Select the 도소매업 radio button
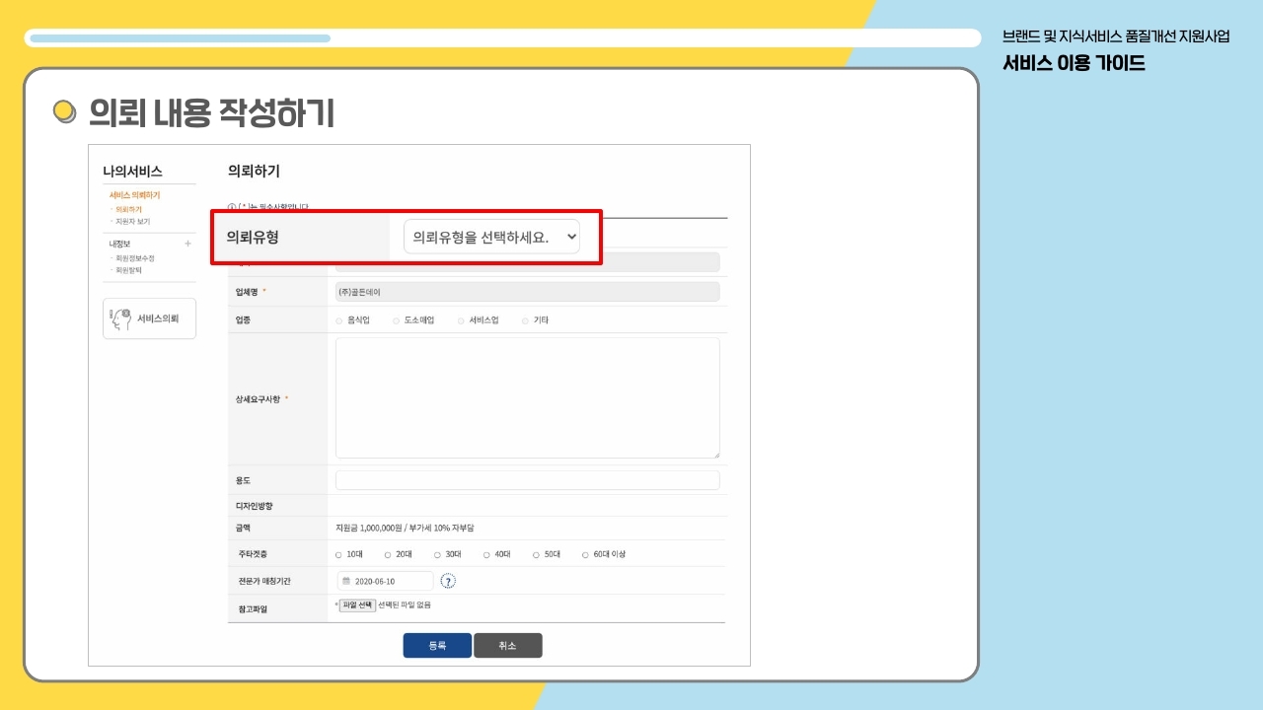Screen dimensions: 1263x710 point(396,320)
